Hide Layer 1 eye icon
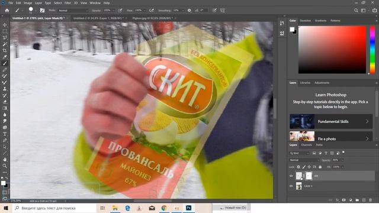The image size is (379, 213). [291, 186]
